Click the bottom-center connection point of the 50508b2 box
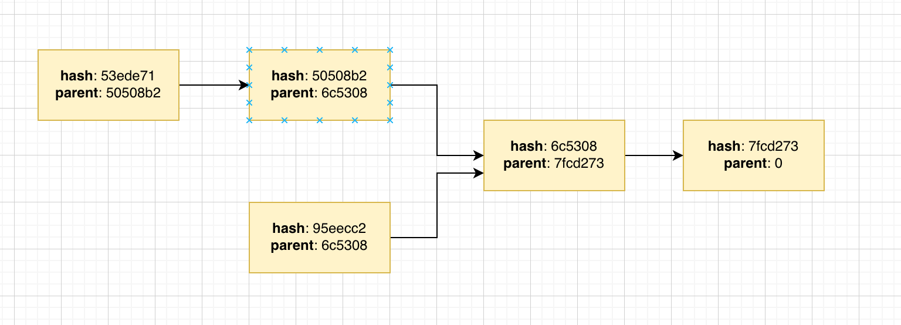901x325 pixels. pyautogui.click(x=320, y=120)
